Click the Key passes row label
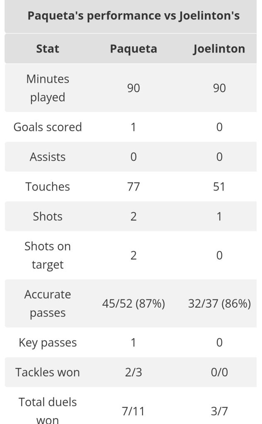The height and width of the screenshot is (424, 262). [48, 342]
